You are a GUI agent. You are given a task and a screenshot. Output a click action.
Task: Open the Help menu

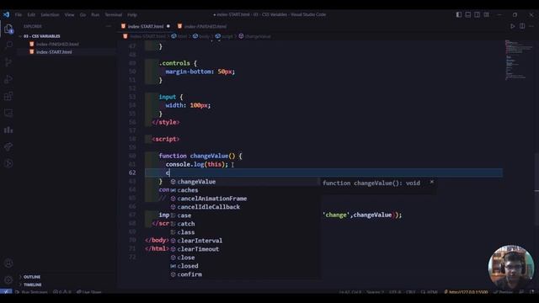tap(132, 15)
